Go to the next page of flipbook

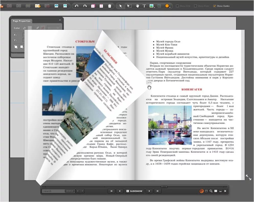[149, 191]
